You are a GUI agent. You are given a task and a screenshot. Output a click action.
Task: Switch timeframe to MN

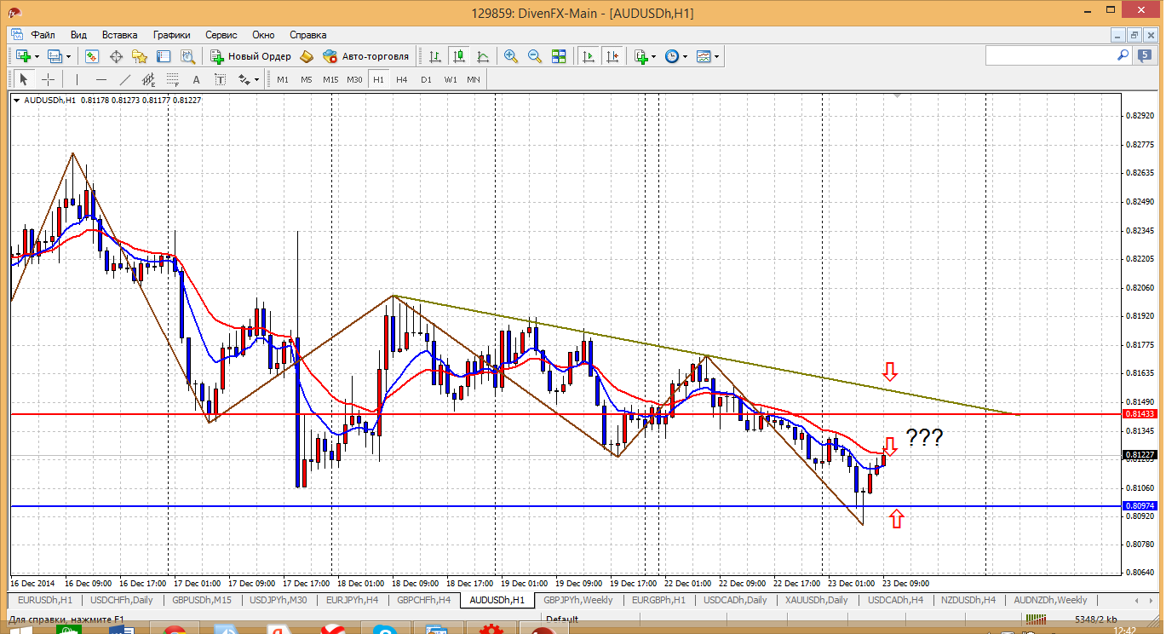474,79
